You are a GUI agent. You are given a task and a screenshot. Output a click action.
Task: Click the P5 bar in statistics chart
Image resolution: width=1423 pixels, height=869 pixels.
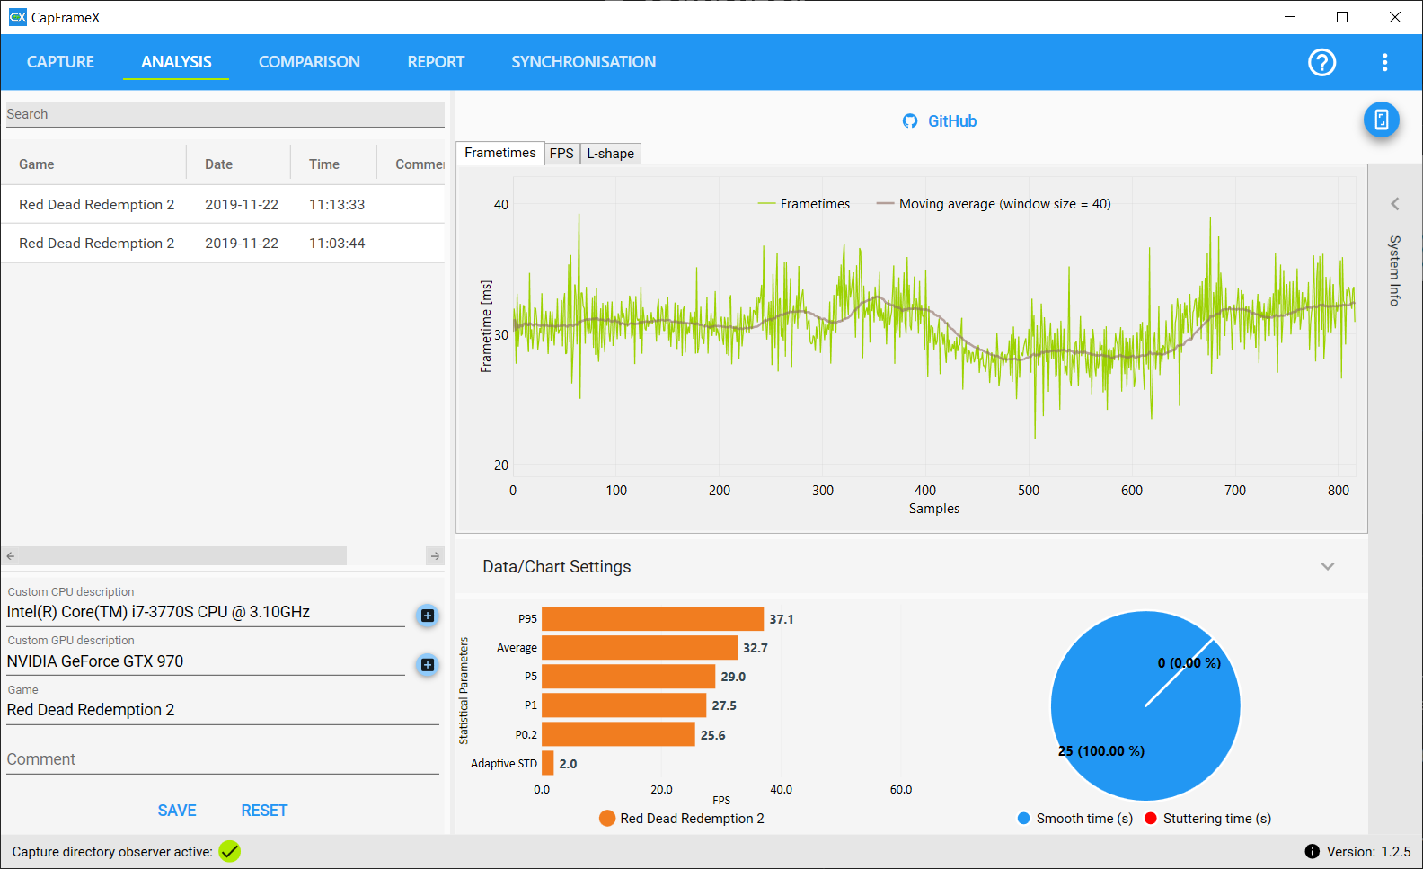point(628,677)
